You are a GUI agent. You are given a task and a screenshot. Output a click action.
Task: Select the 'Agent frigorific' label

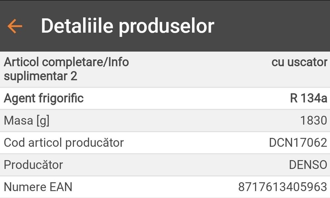[44, 98]
